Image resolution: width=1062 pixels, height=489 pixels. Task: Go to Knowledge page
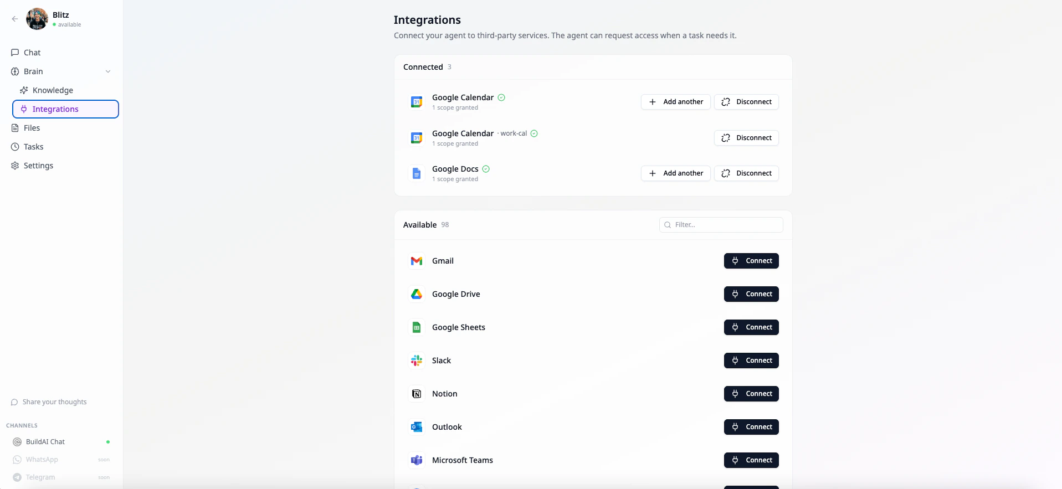pyautogui.click(x=65, y=90)
